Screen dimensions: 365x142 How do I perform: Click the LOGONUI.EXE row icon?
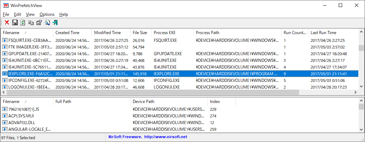pyautogui.click(x=5, y=88)
